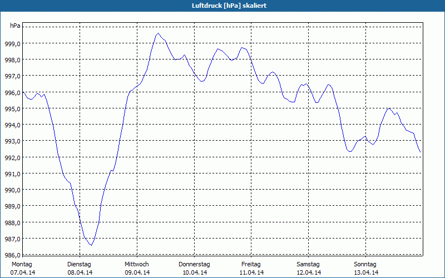Click the date 08.04.14
445x278 pixels.
[80, 273]
